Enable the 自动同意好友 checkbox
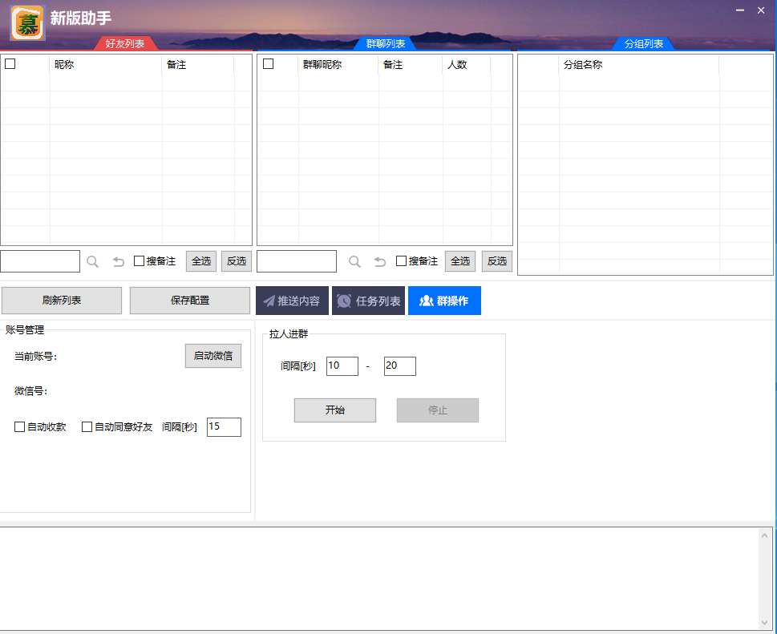This screenshot has width=777, height=634. 87,427
